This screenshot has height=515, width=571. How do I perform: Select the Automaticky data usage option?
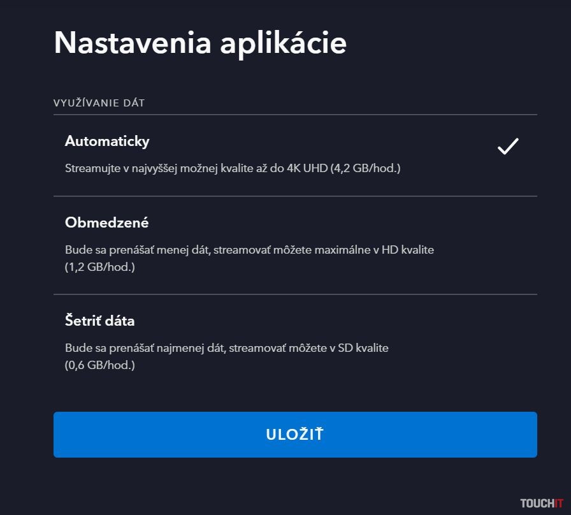coord(107,141)
